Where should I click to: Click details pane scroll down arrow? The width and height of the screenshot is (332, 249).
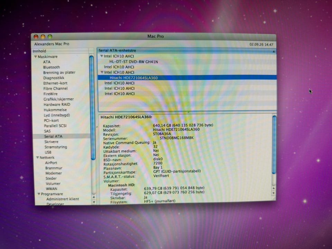(274, 193)
